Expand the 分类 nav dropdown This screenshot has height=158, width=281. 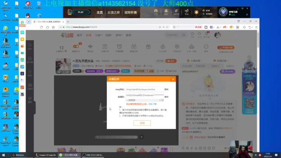click(x=98, y=35)
